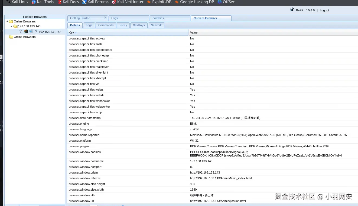Screen dimensions: 358x206
Task: Select the browser.capabilities.webrtc key
Action: [x=87, y=95]
